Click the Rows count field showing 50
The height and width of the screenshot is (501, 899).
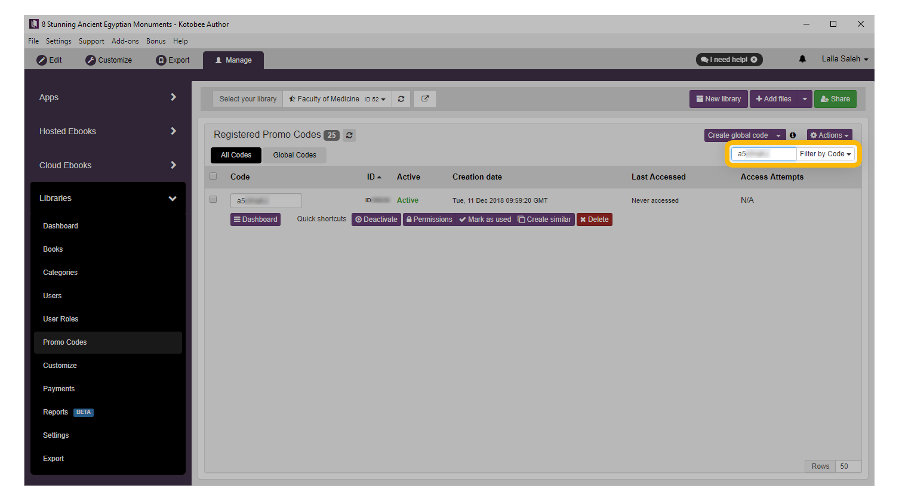click(x=848, y=466)
